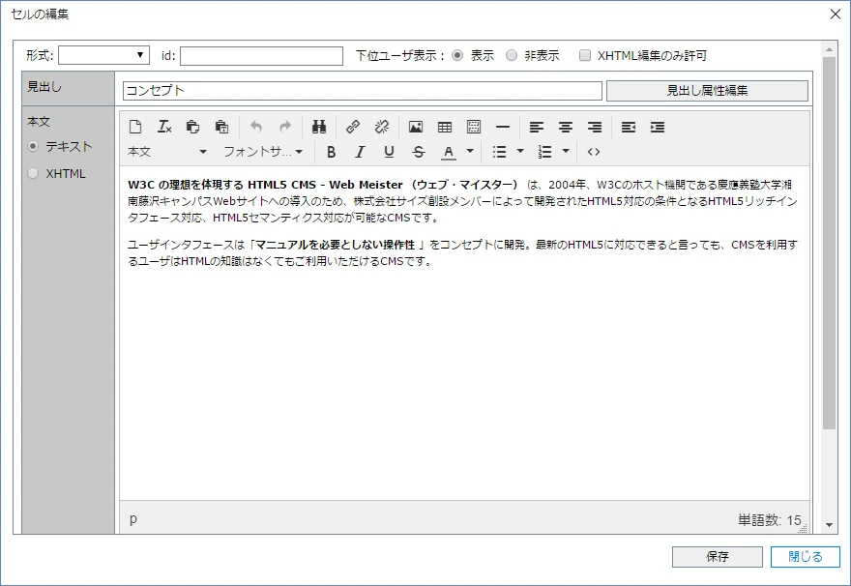Screen dimensions: 851x586
Task: Decrease indent of paragraph
Action: click(x=629, y=127)
